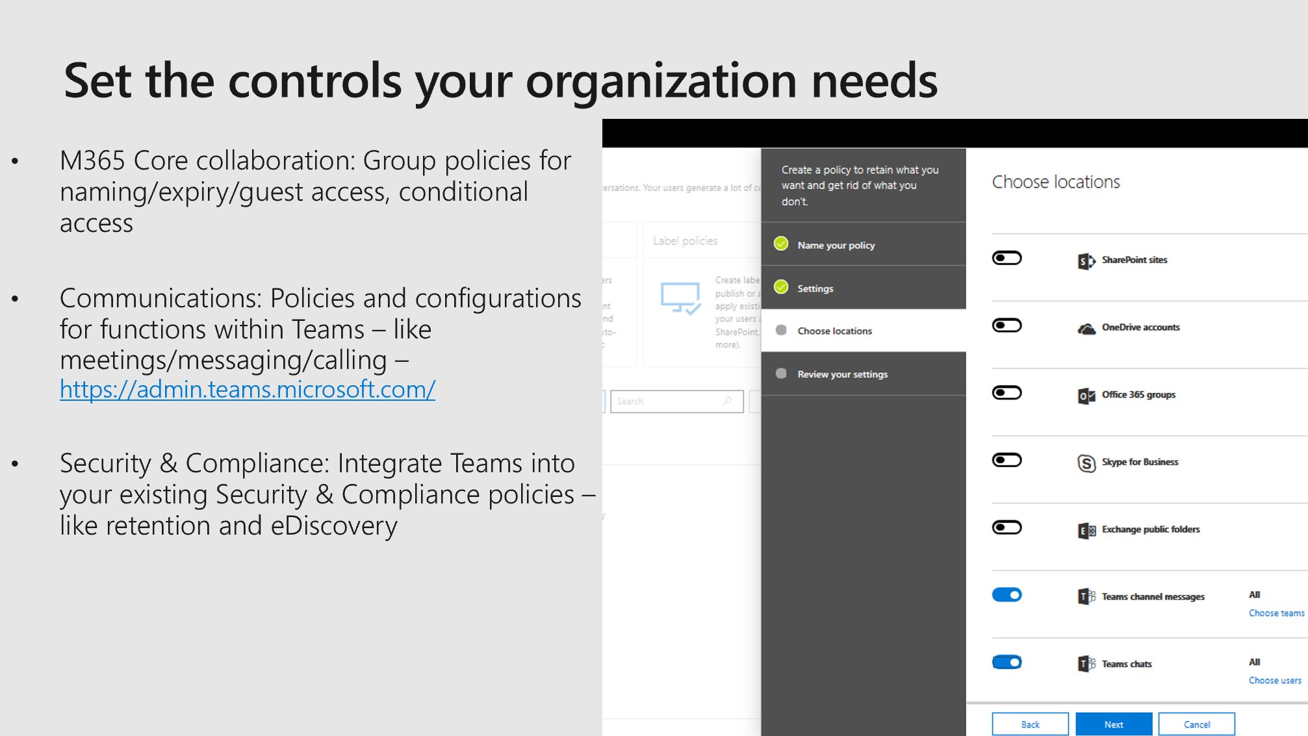1308x736 pixels.
Task: Click All next to Teams channel messages
Action: [1254, 594]
